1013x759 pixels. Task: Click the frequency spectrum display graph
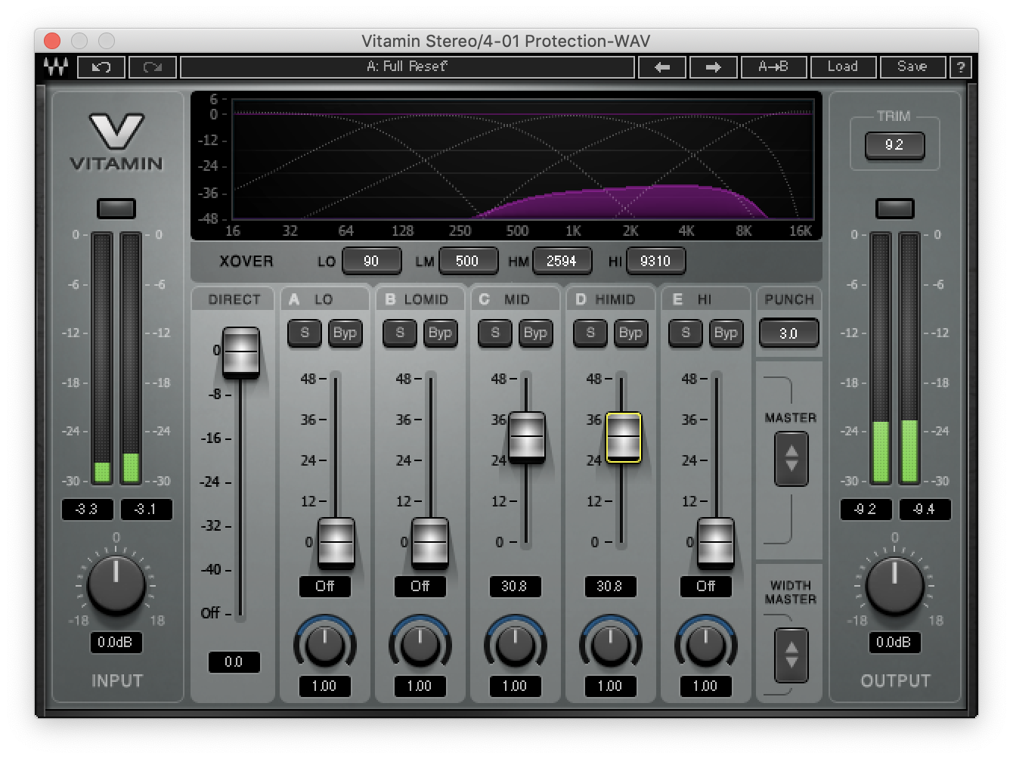522,159
